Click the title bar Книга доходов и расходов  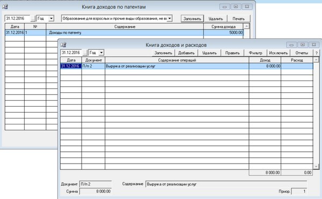coord(176,45)
